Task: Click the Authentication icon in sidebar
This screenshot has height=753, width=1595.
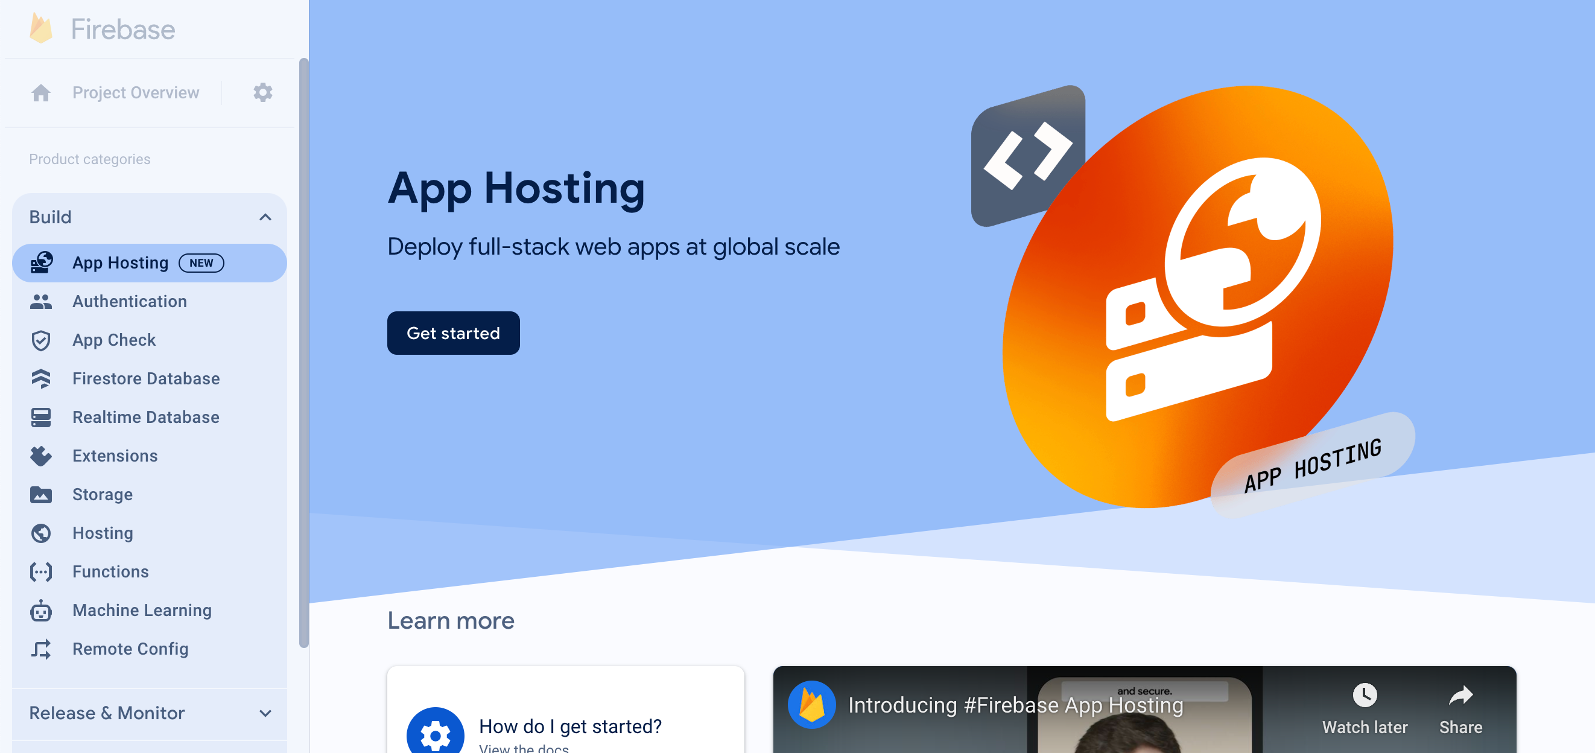Action: click(42, 301)
